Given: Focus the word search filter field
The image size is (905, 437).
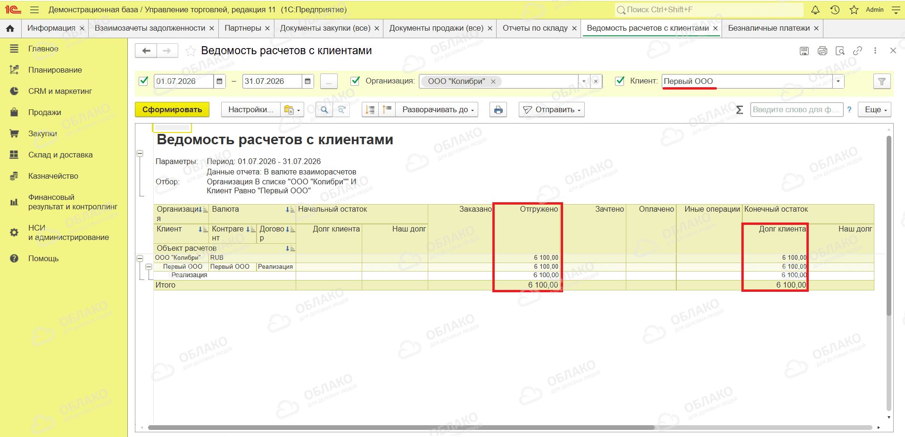Looking at the screenshot, I should [797, 110].
